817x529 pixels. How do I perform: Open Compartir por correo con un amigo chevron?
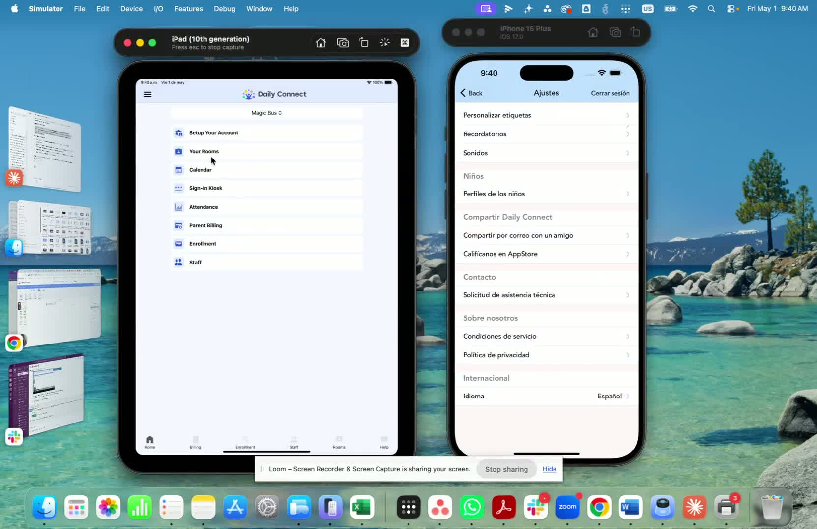click(628, 235)
